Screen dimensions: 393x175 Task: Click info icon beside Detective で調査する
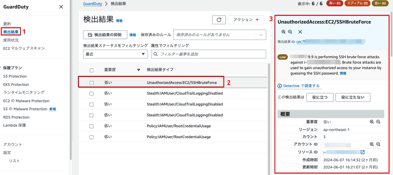point(280,86)
